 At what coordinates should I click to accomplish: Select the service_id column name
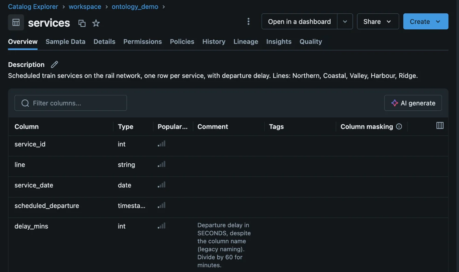(x=30, y=144)
